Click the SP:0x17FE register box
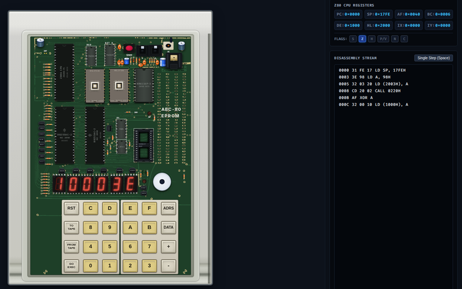The width and height of the screenshot is (462, 289). (x=378, y=14)
